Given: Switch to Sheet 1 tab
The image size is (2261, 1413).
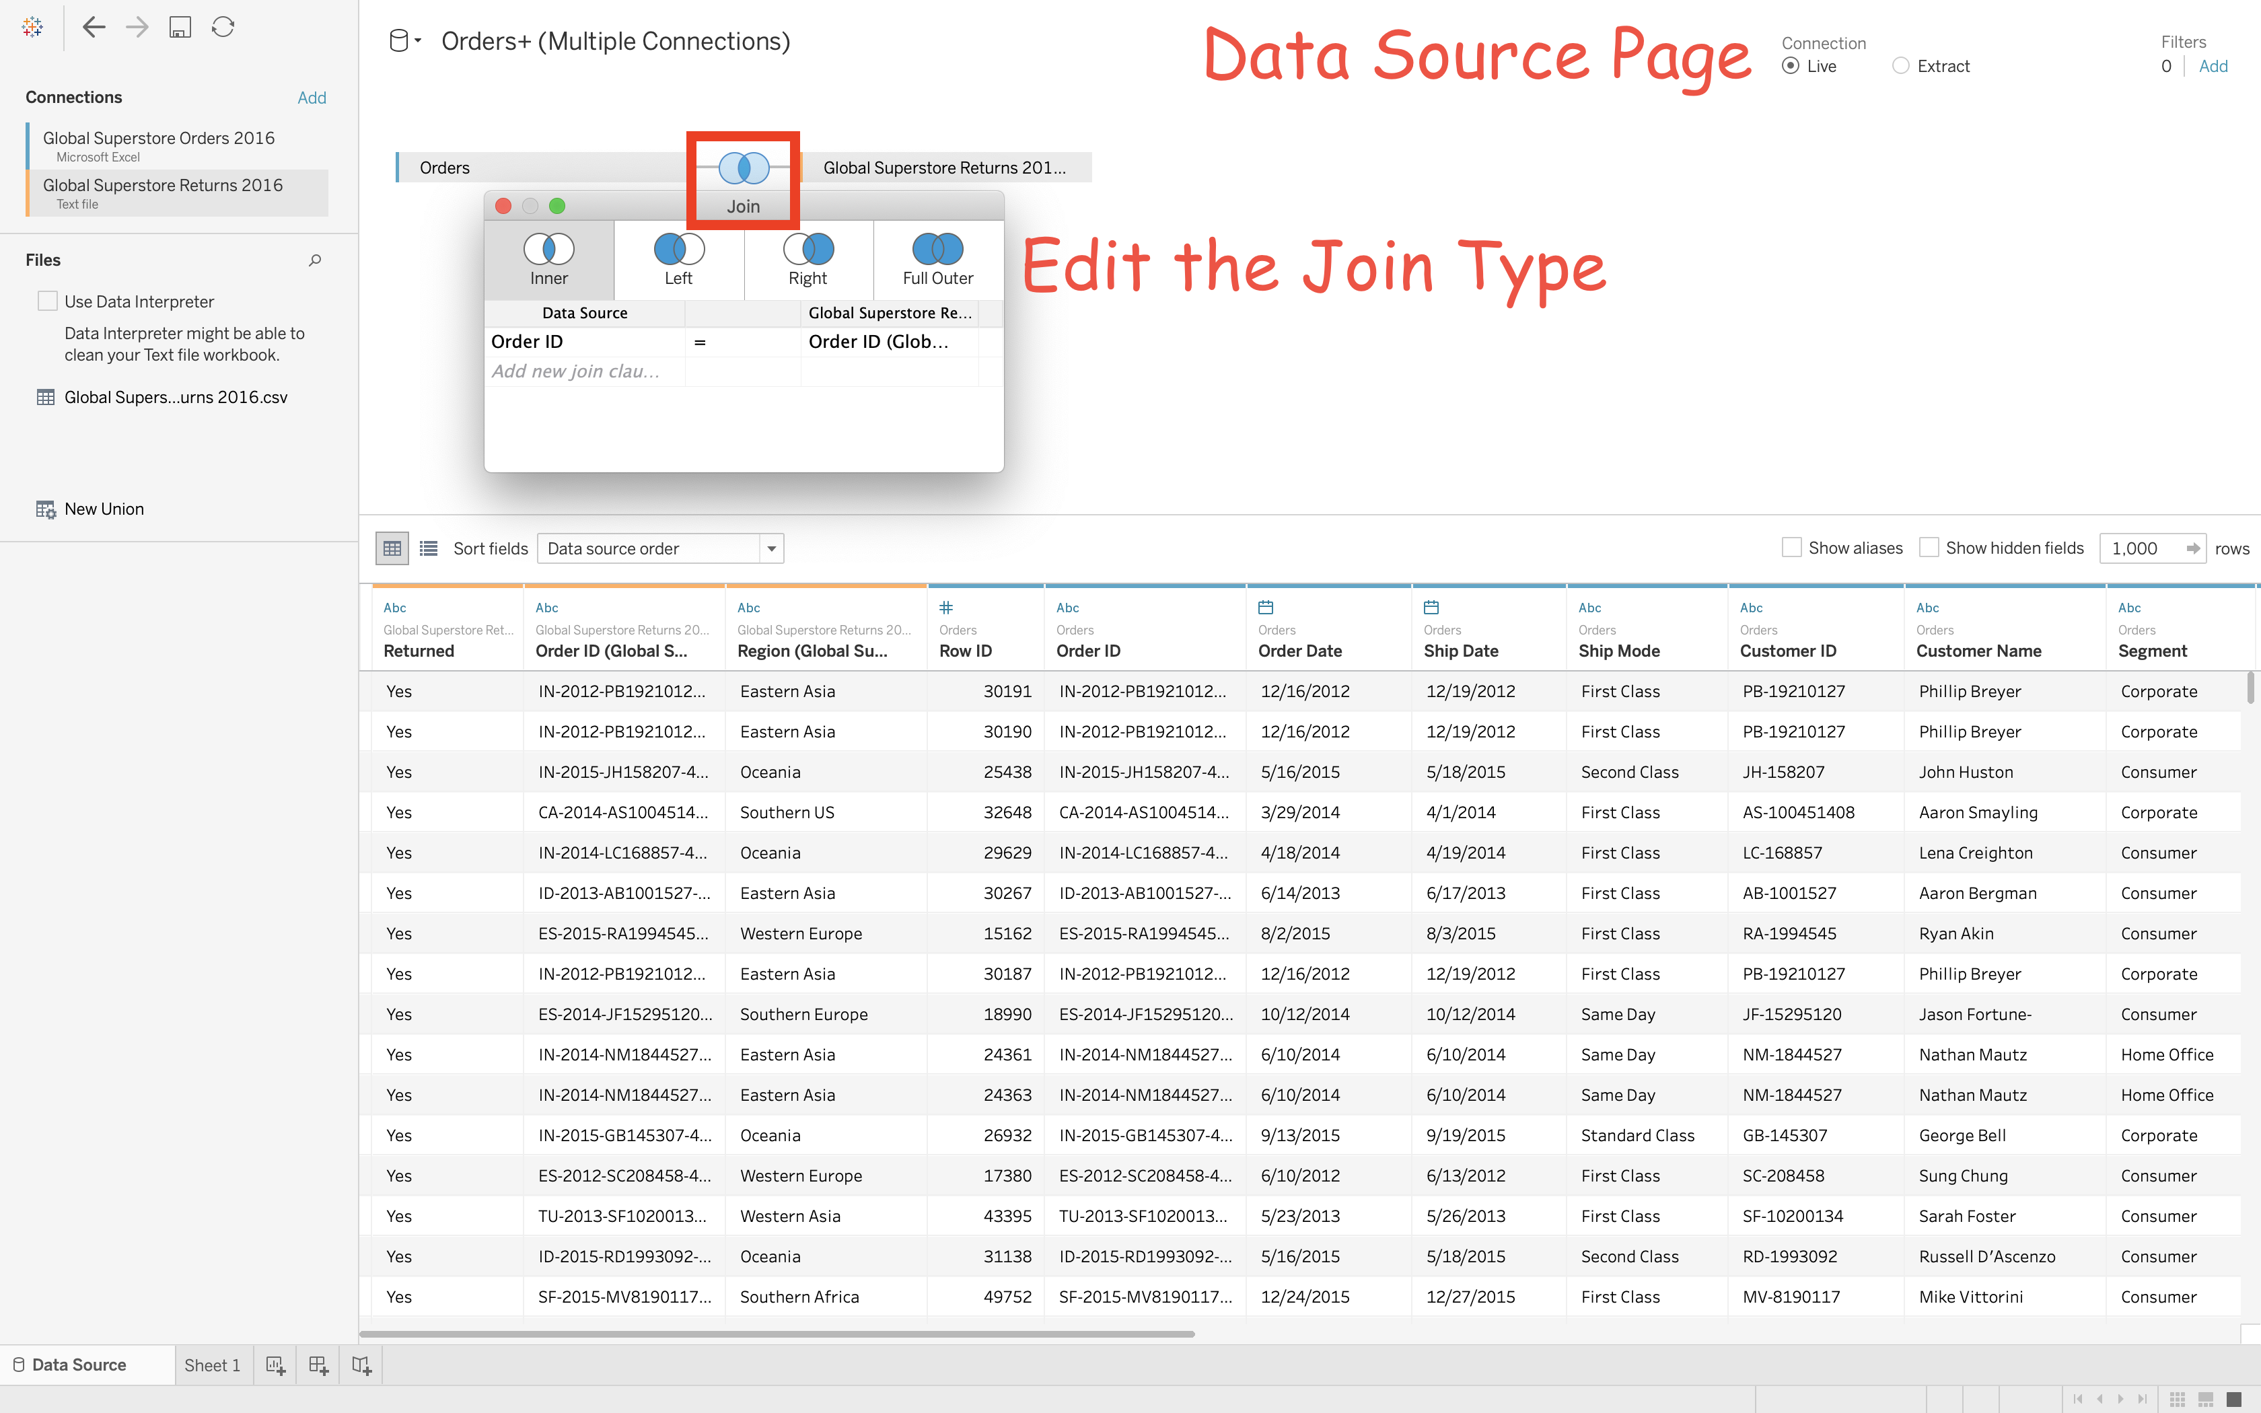Looking at the screenshot, I should (212, 1365).
